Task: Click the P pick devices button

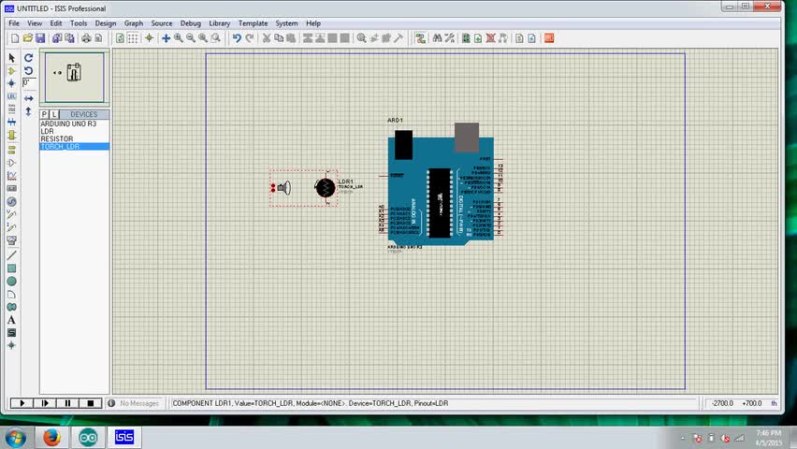Action: coord(45,114)
